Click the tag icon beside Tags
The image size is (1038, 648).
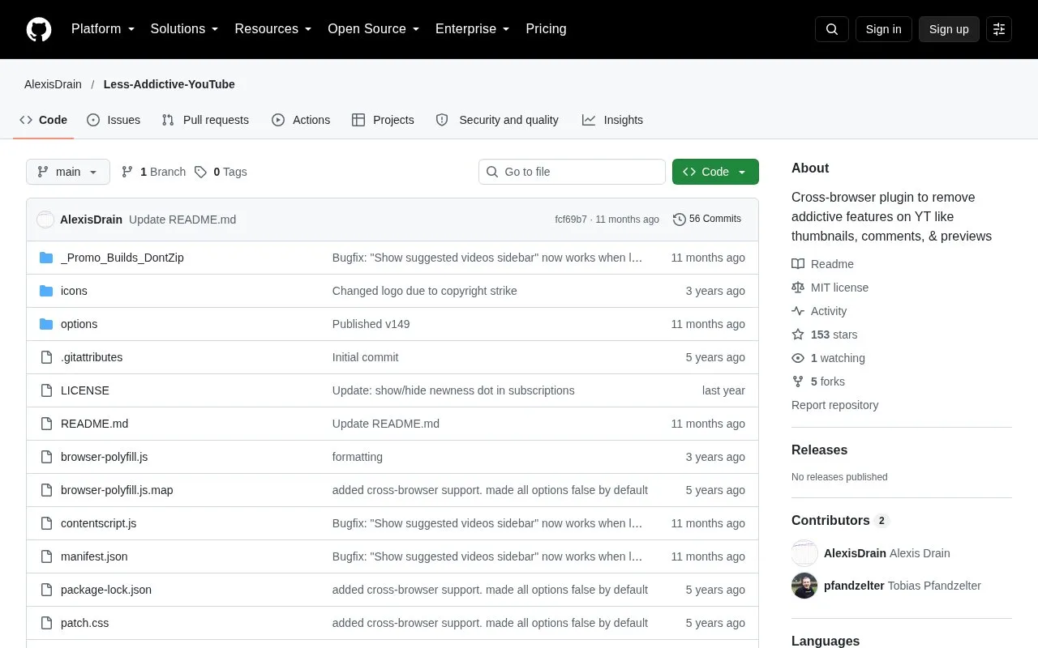pos(200,172)
